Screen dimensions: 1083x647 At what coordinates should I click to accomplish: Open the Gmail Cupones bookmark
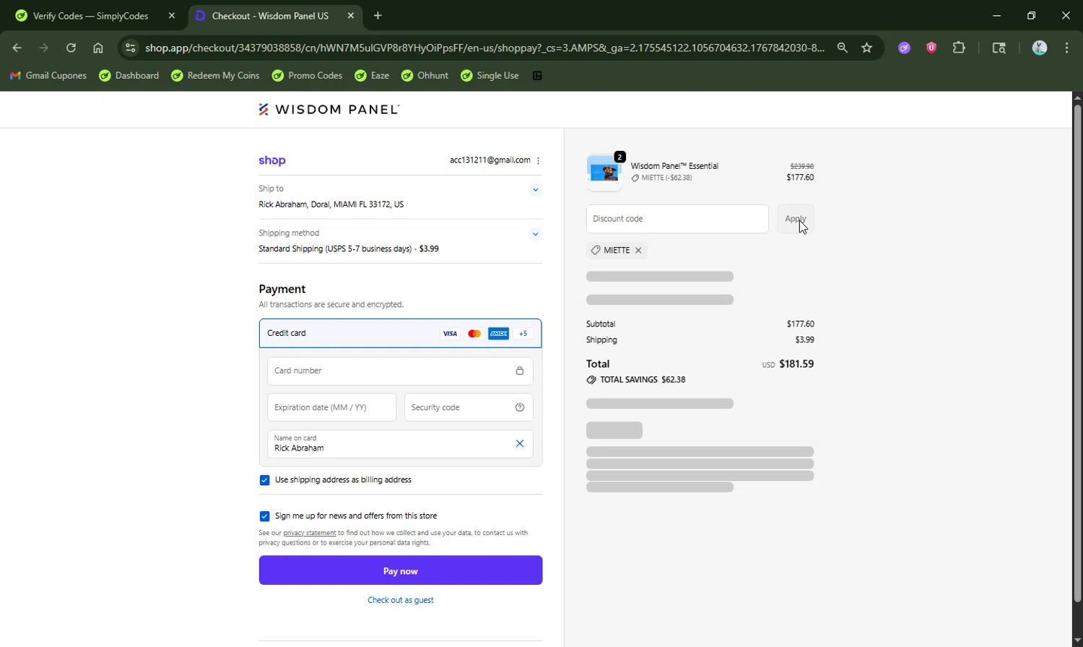tap(48, 75)
